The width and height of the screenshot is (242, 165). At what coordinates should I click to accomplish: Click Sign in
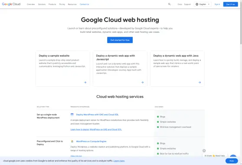[x=217, y=4]
